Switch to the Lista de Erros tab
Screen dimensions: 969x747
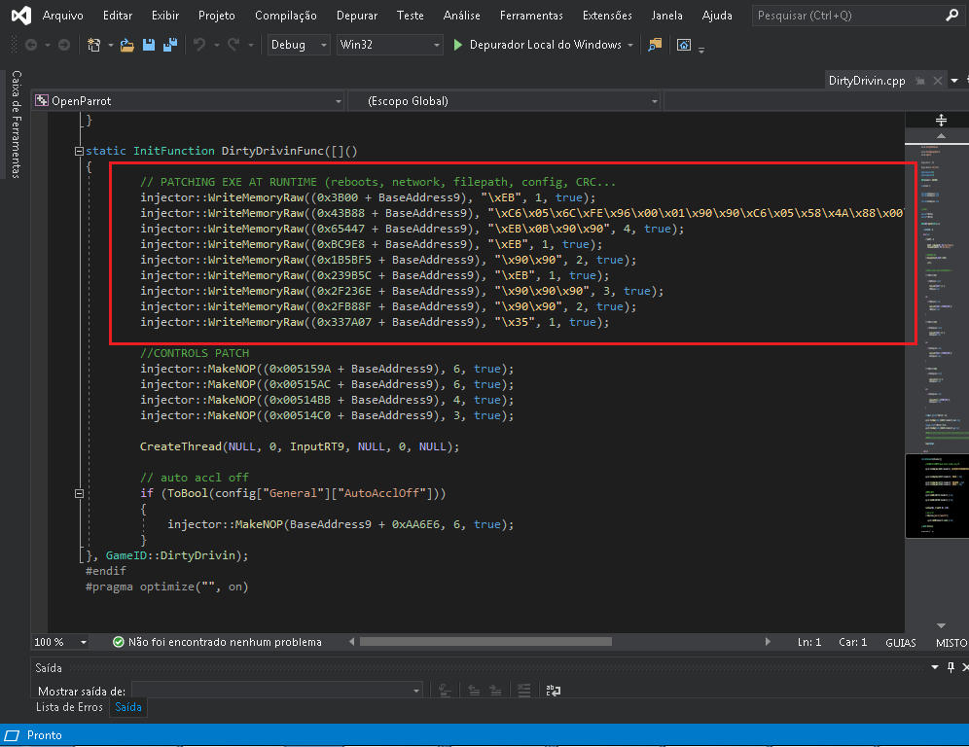point(69,707)
